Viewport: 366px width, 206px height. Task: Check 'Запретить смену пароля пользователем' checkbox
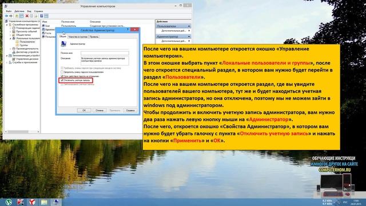(62, 72)
